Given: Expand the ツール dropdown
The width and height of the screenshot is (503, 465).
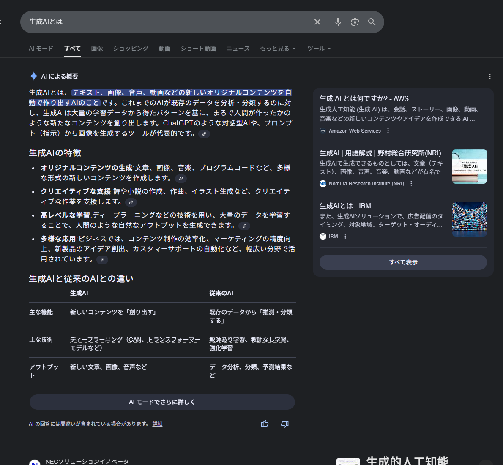Looking at the screenshot, I should [319, 49].
